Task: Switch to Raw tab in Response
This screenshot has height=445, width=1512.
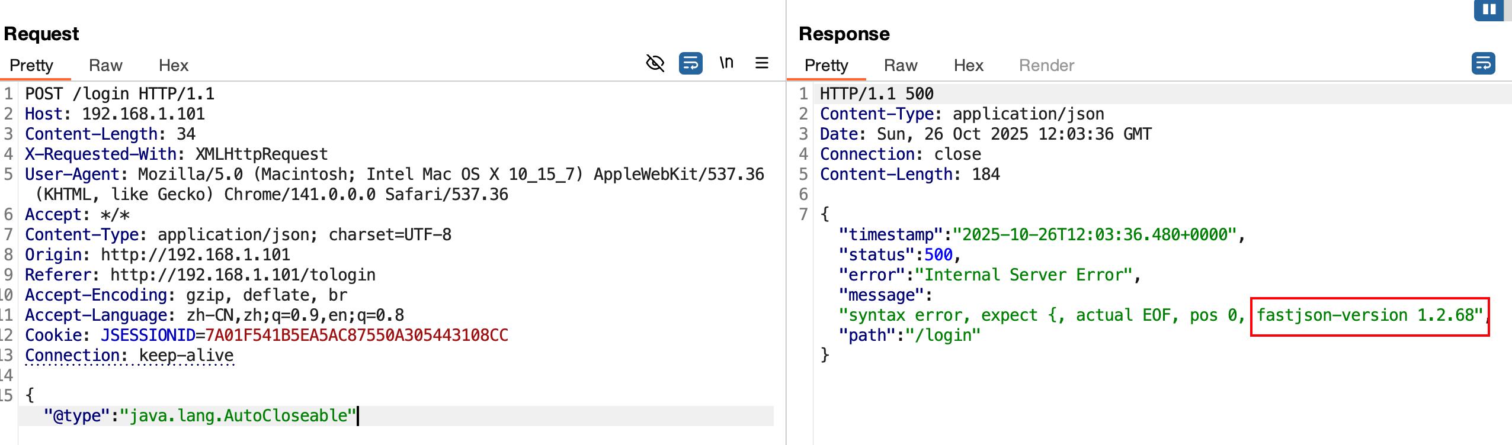Action: (900, 65)
